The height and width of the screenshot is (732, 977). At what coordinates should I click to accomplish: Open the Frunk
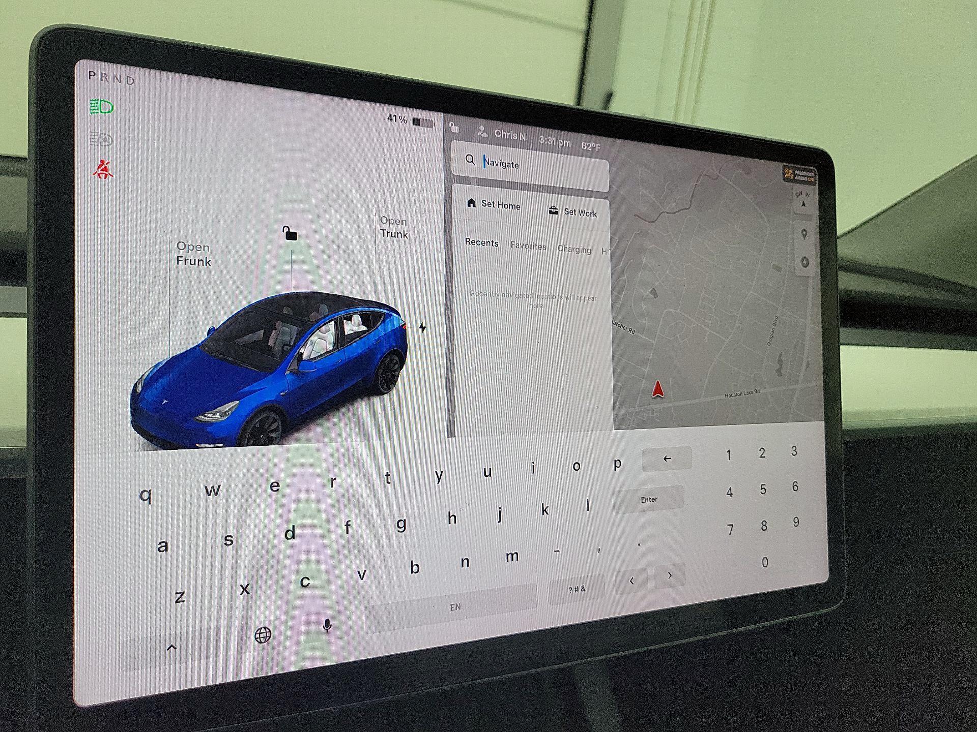point(193,254)
